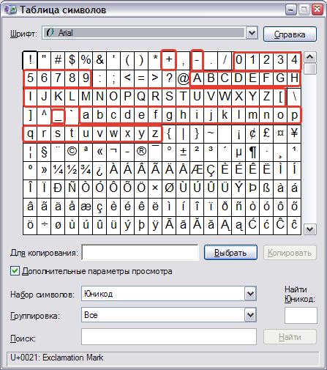Select the inverted question mark ¿

[99, 170]
